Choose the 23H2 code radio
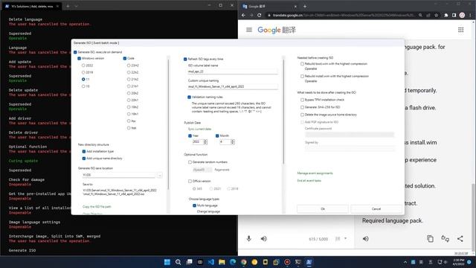The image size is (476, 268). (129, 66)
